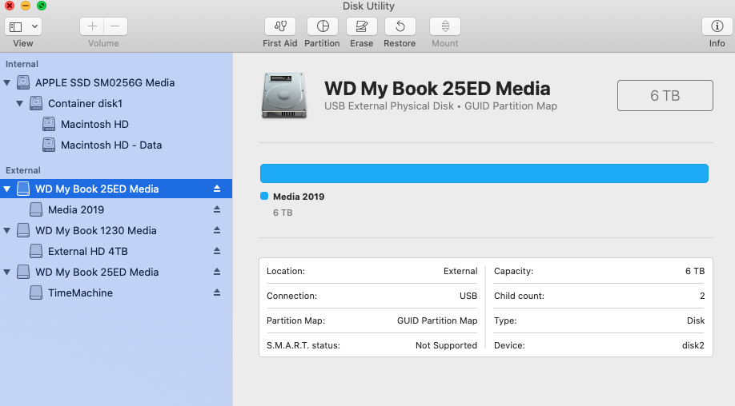The height and width of the screenshot is (406, 735).
Task: Eject the Media 2019 volume
Action: point(216,209)
